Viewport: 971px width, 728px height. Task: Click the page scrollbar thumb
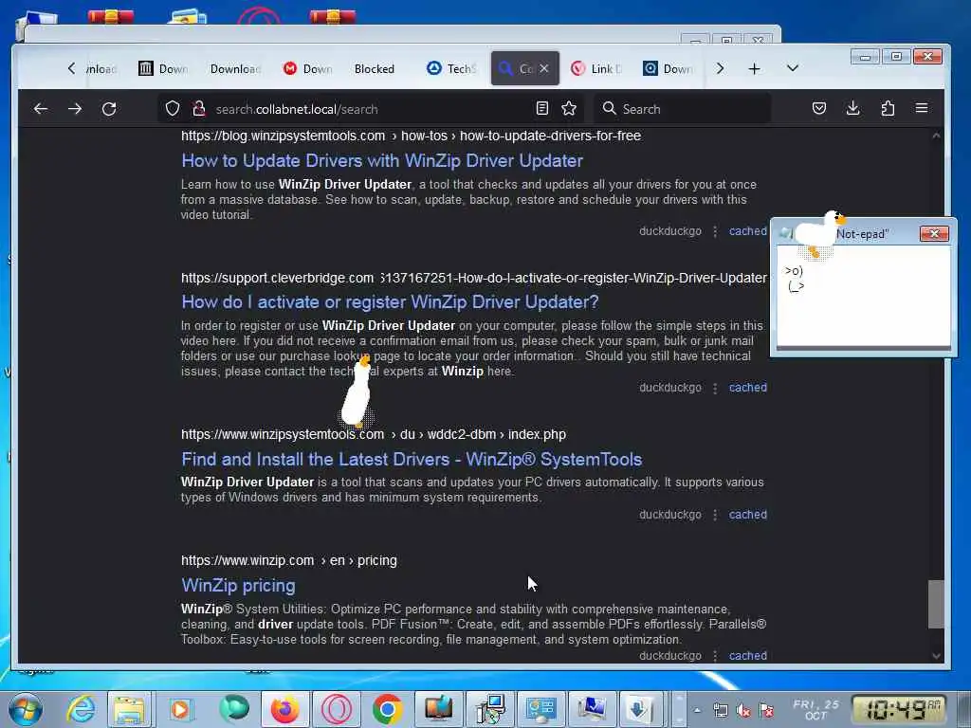(936, 604)
